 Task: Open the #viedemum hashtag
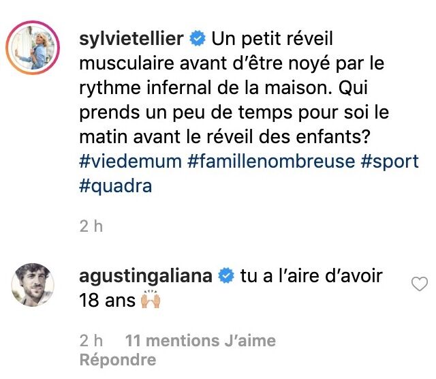[130, 162]
